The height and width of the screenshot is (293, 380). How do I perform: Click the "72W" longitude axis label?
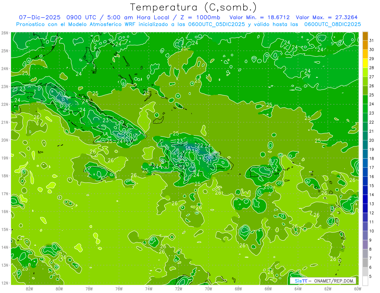coord(179,289)
